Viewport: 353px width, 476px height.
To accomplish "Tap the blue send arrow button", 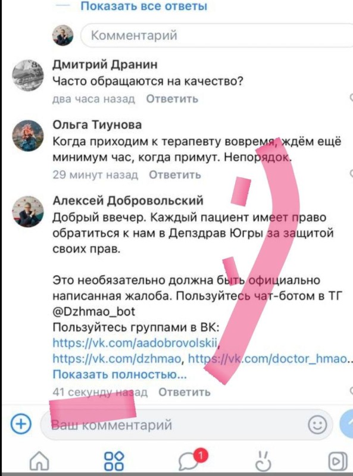I will point(346,424).
